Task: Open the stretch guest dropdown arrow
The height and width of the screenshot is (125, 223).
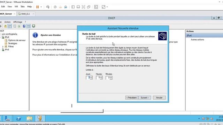Action: pos(107,7)
